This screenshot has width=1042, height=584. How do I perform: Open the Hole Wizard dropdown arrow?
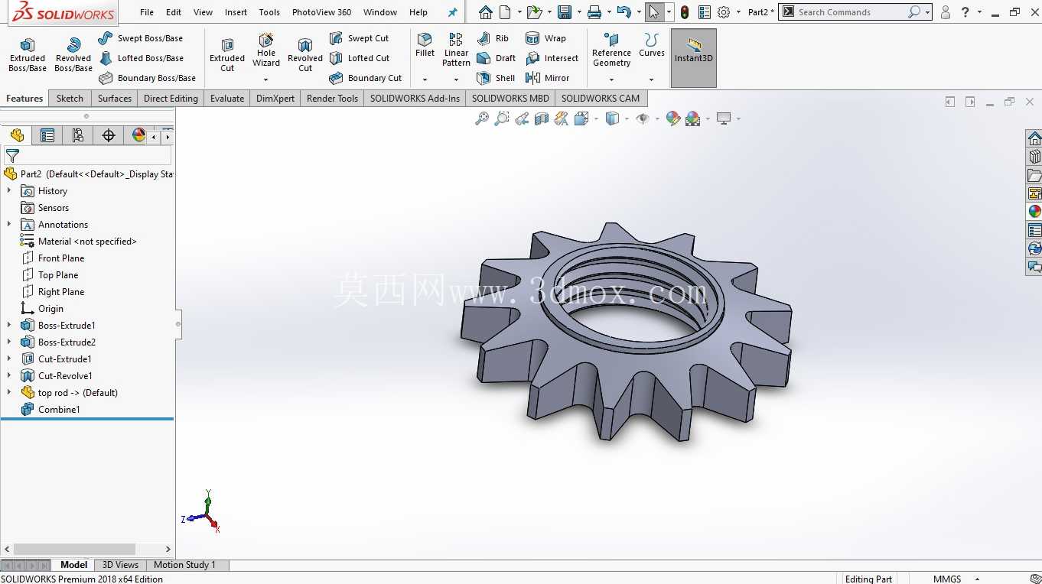tap(266, 79)
